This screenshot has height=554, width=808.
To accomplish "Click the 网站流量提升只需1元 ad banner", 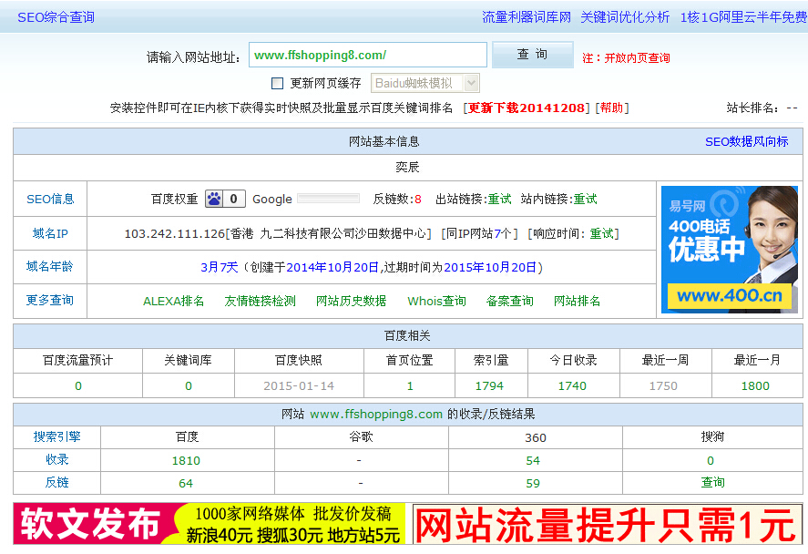I will tap(607, 524).
